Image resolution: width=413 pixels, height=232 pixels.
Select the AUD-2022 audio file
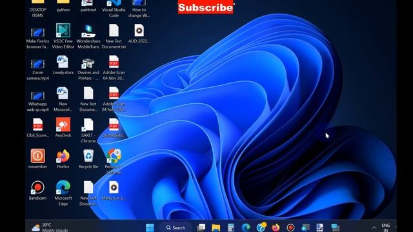139,34
